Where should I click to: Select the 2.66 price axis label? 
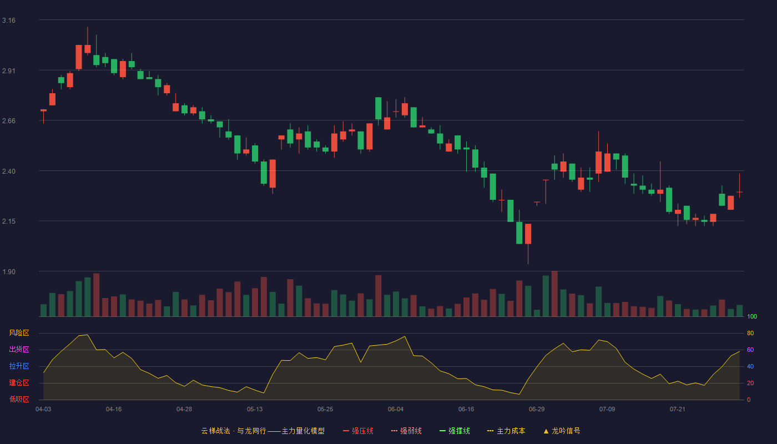pyautogui.click(x=9, y=121)
